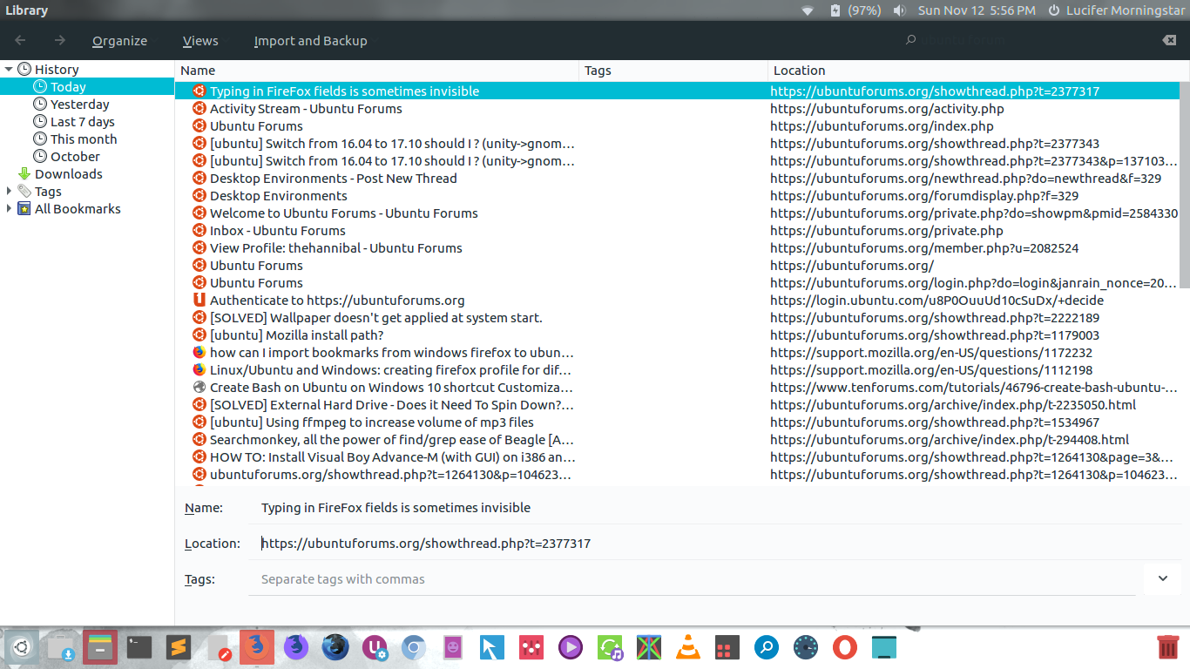The width and height of the screenshot is (1190, 669).
Task: Open the Lucifer Morningstar user menu
Action: click(1124, 10)
